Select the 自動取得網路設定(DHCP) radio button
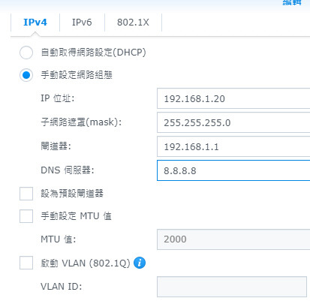 pyautogui.click(x=26, y=53)
